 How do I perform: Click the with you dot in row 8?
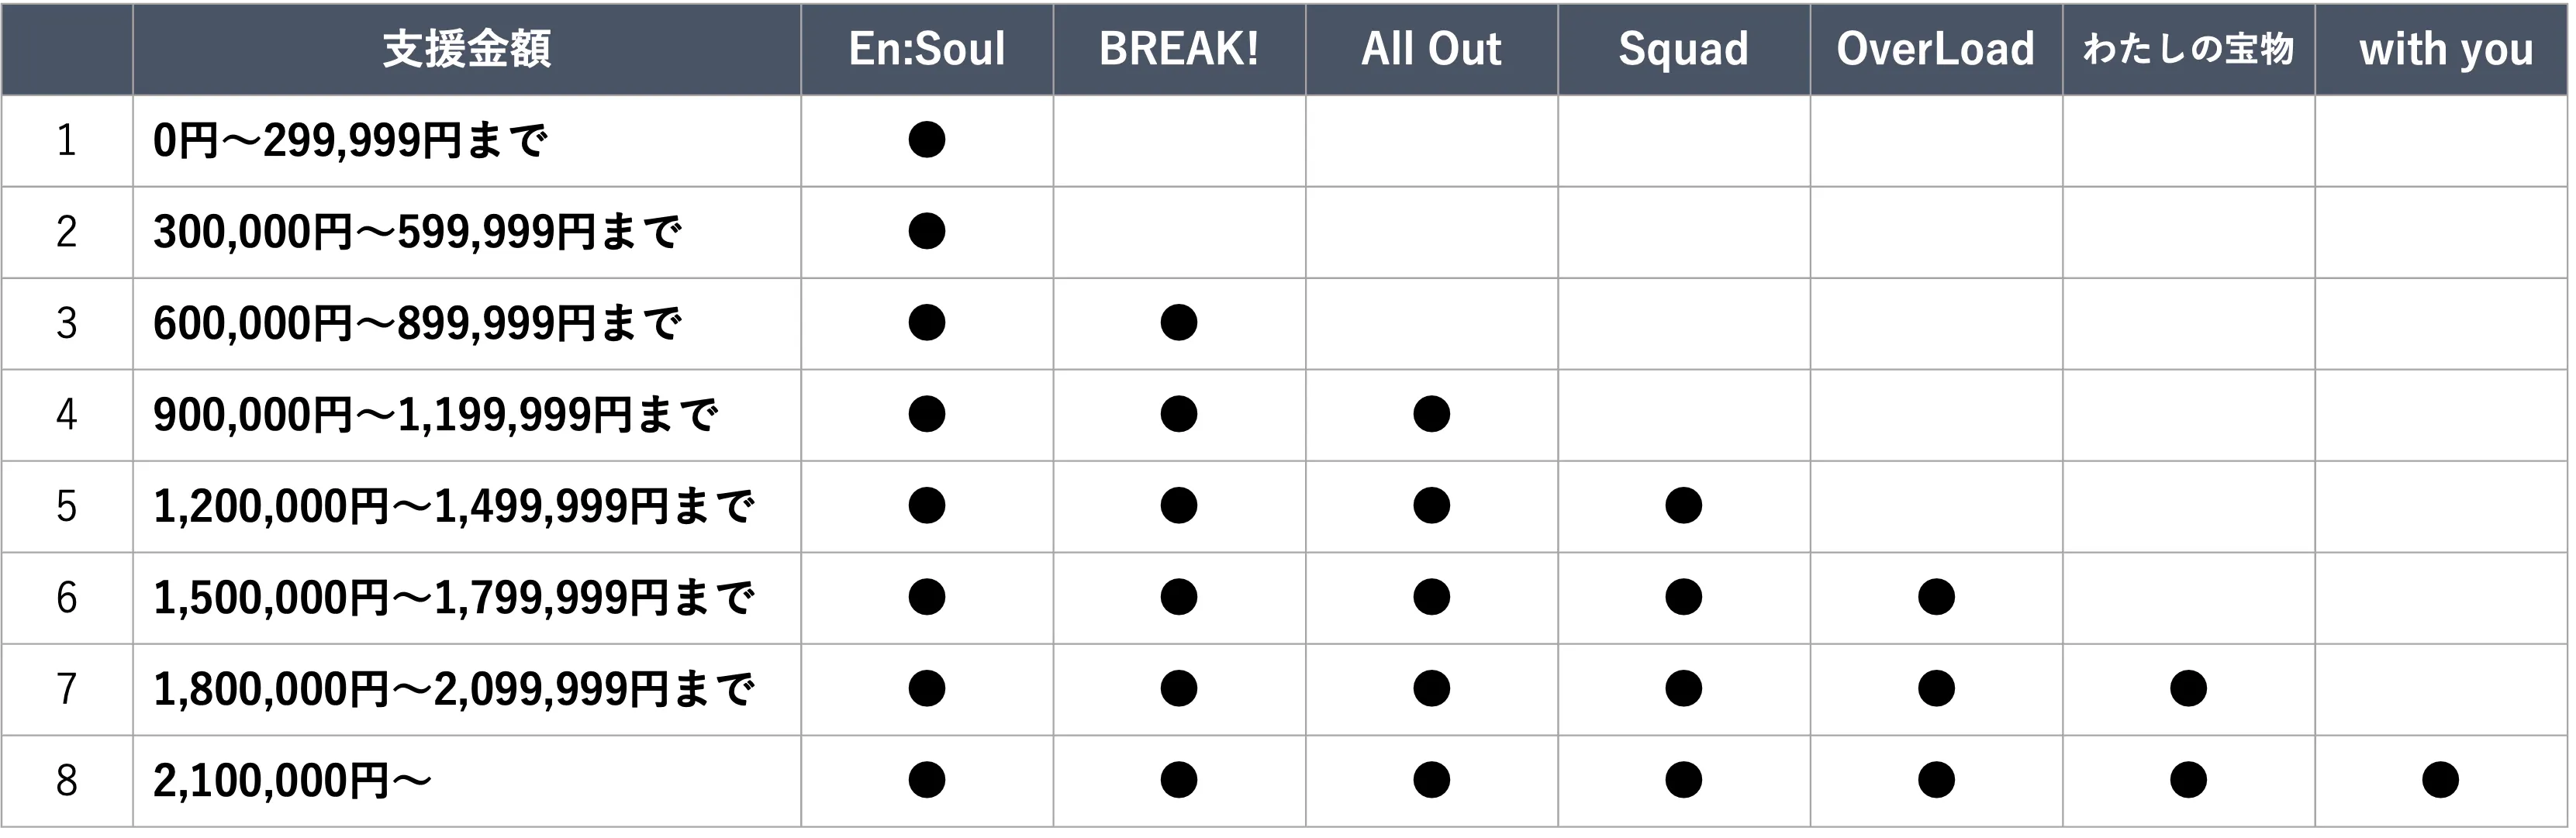[2440, 780]
